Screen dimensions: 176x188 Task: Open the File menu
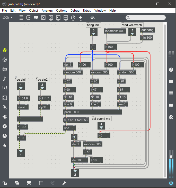(x=4, y=11)
